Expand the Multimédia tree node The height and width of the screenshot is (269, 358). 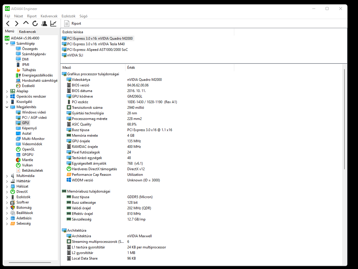[x=7, y=176]
